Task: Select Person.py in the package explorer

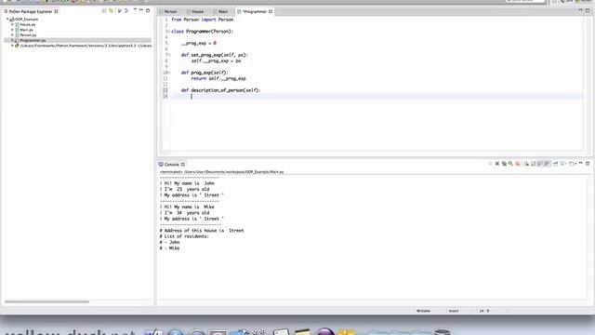Action: [x=28, y=35]
